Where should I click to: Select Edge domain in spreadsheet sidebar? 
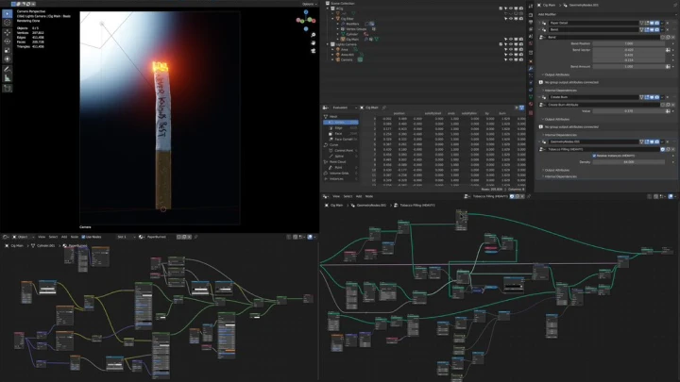[336, 127]
